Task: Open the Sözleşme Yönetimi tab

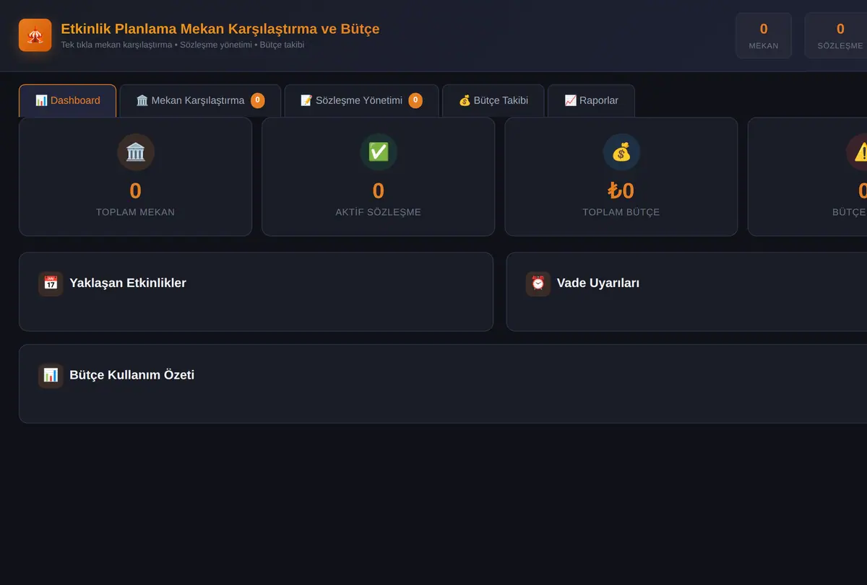Action: [x=361, y=101]
